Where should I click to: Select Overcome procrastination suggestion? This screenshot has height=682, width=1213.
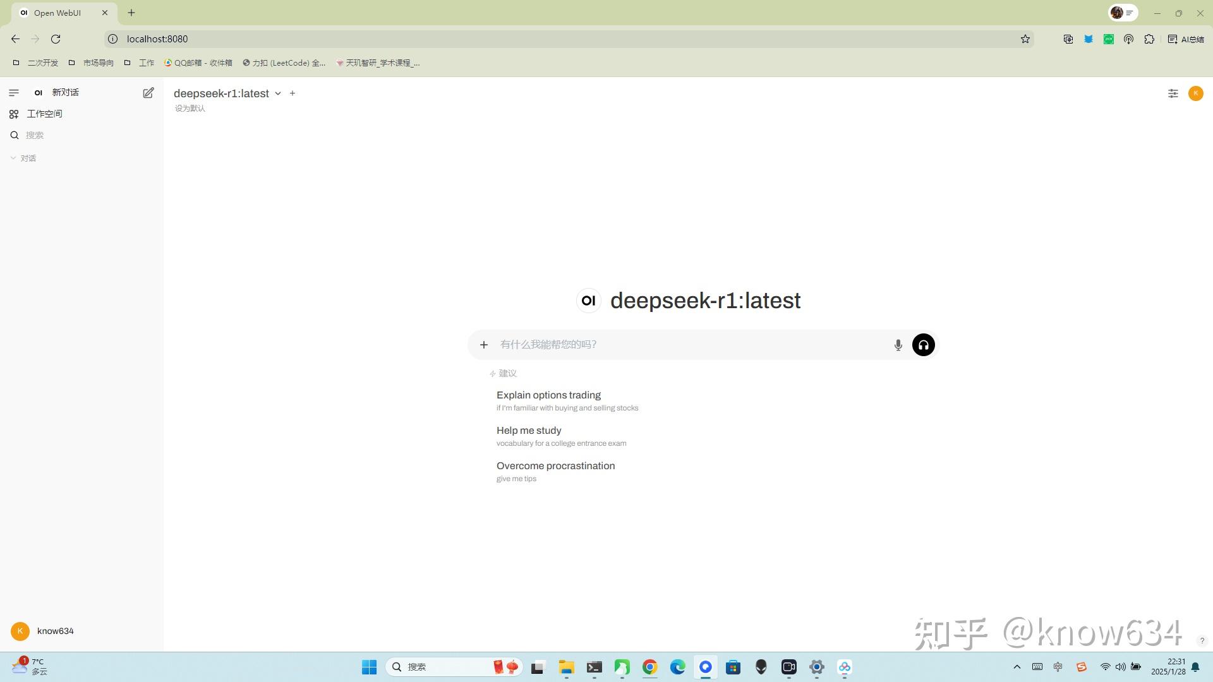[x=555, y=471]
